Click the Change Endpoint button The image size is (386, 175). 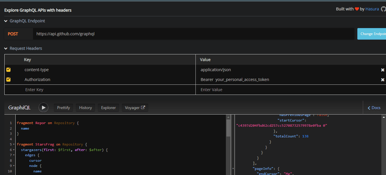point(372,34)
